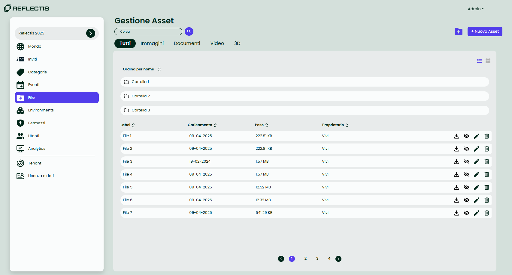Download File 1
Viewport: 512px width, 275px height.
pos(456,136)
